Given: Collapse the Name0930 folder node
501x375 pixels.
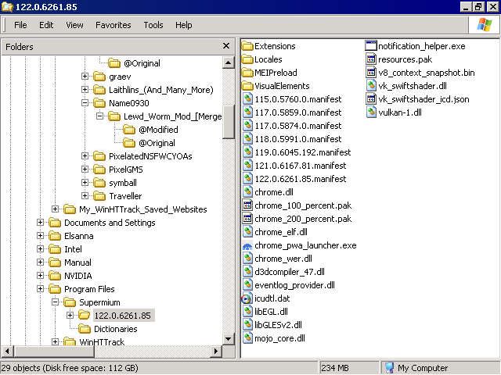Looking at the screenshot, I should pos(85,103).
